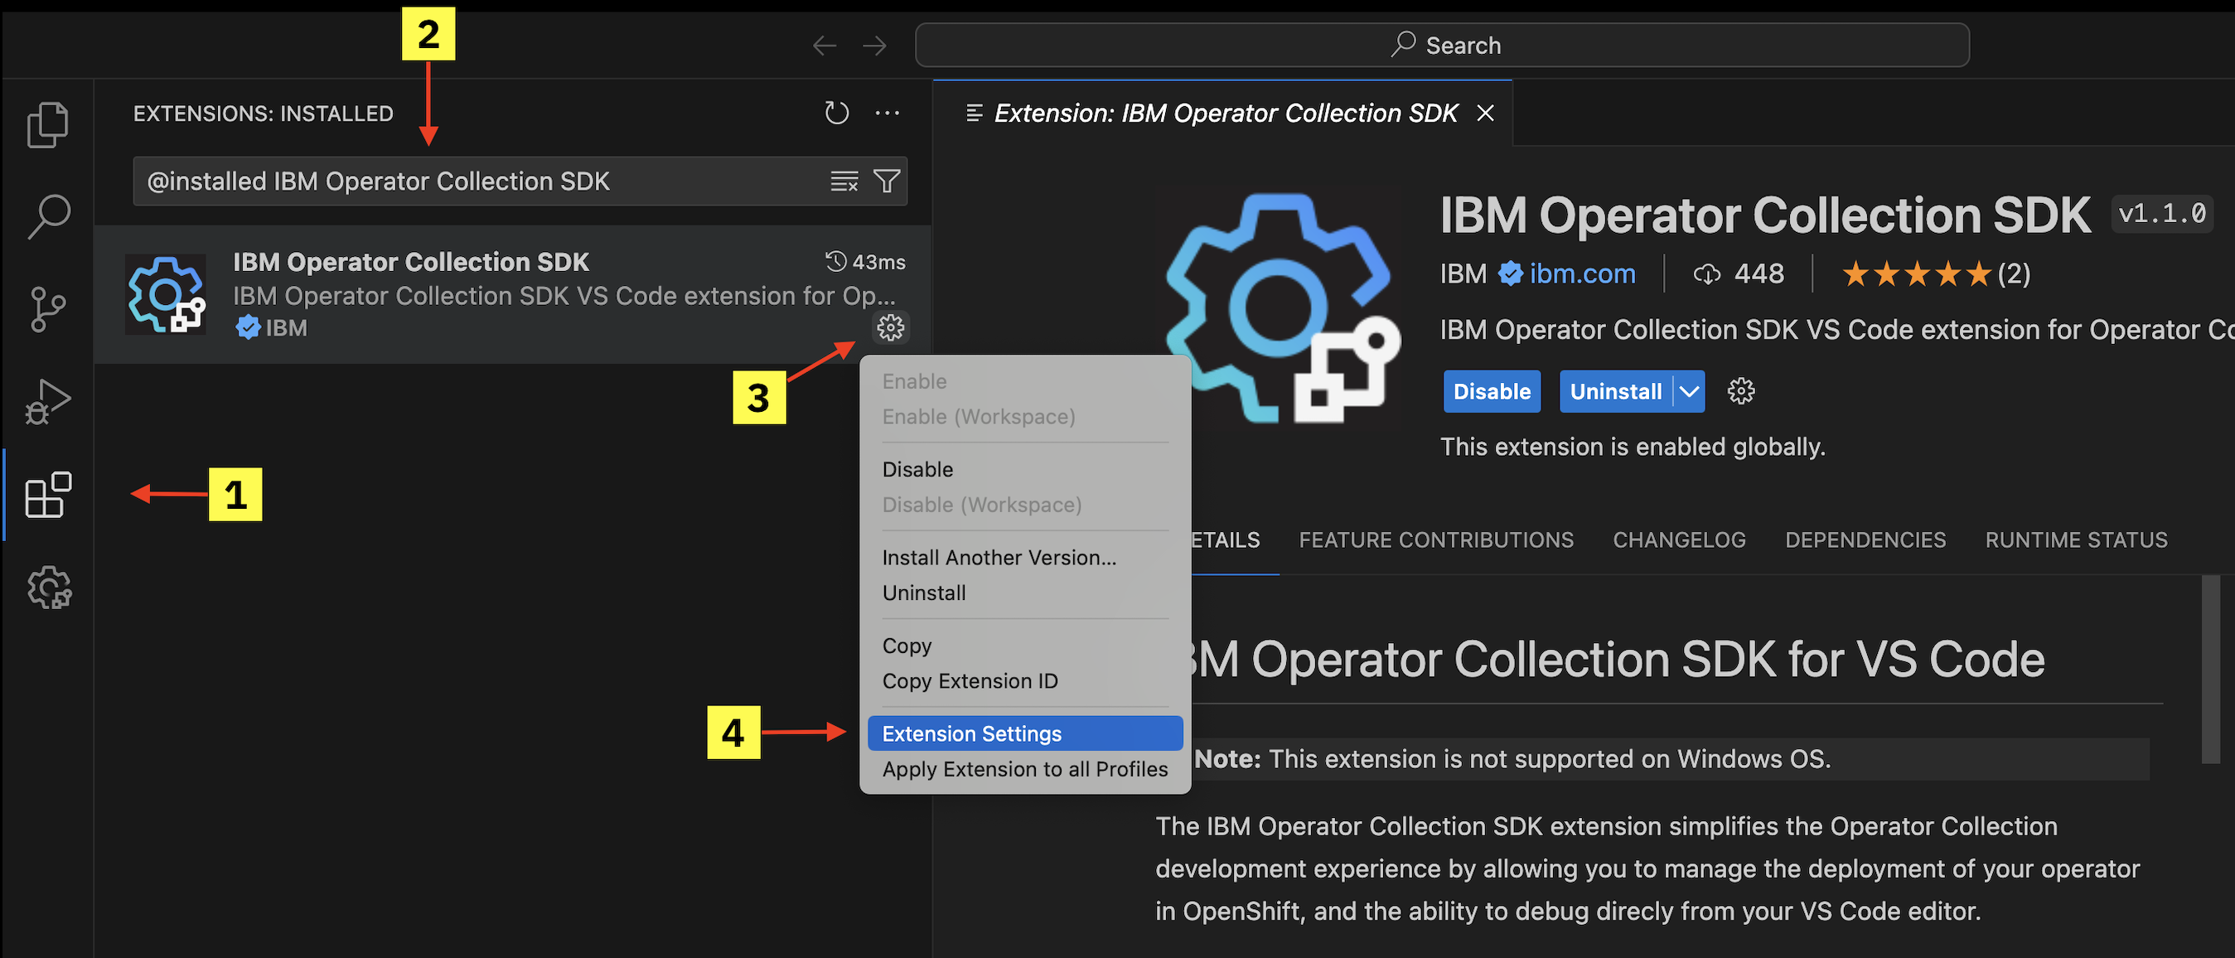2235x958 pixels.
Task: Click the IBM Operator Collection SDK gear icon
Action: coord(891,327)
